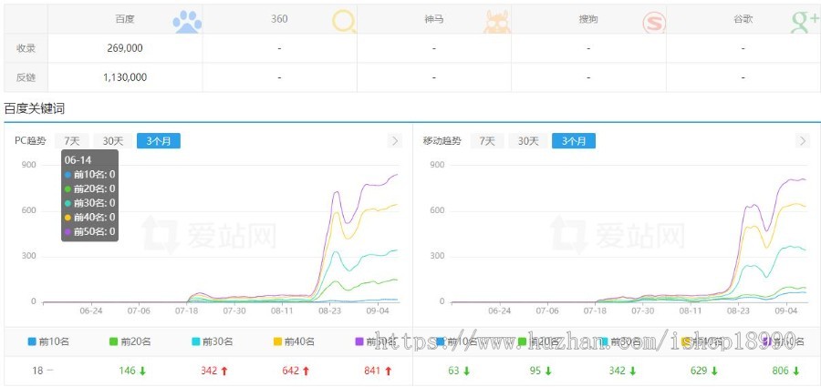
Task: Click the tooltip date 06-14
Action: 78,160
